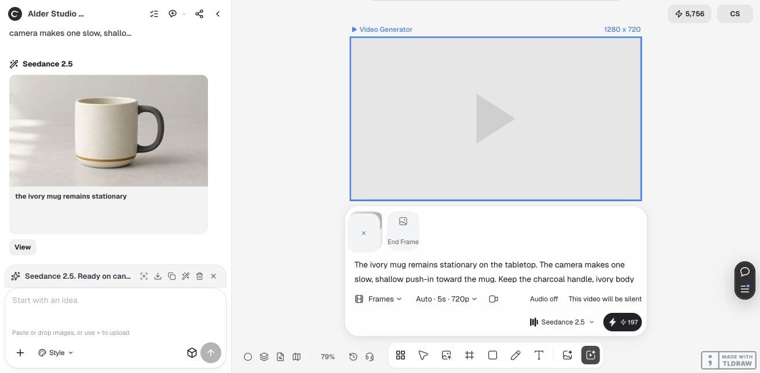The image size is (760, 373).
Task: Open the task checklist icon
Action: [154, 14]
